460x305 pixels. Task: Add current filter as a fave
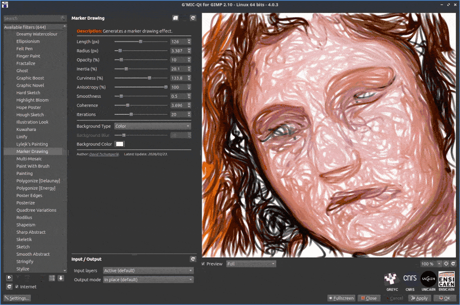[x=9, y=278]
